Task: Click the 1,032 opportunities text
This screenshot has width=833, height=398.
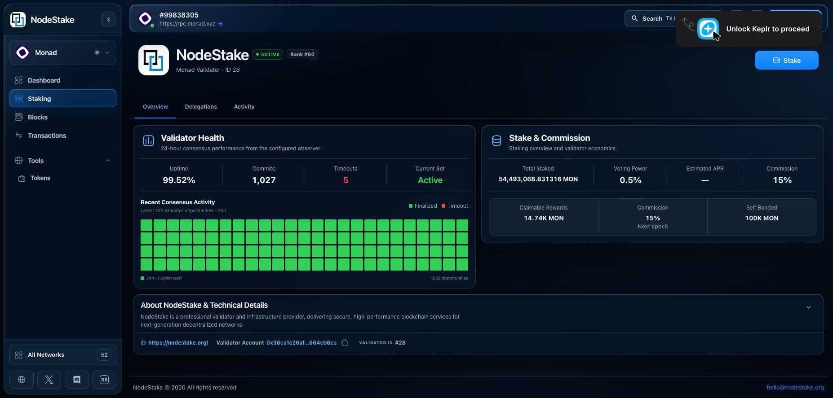Action: tap(448, 278)
